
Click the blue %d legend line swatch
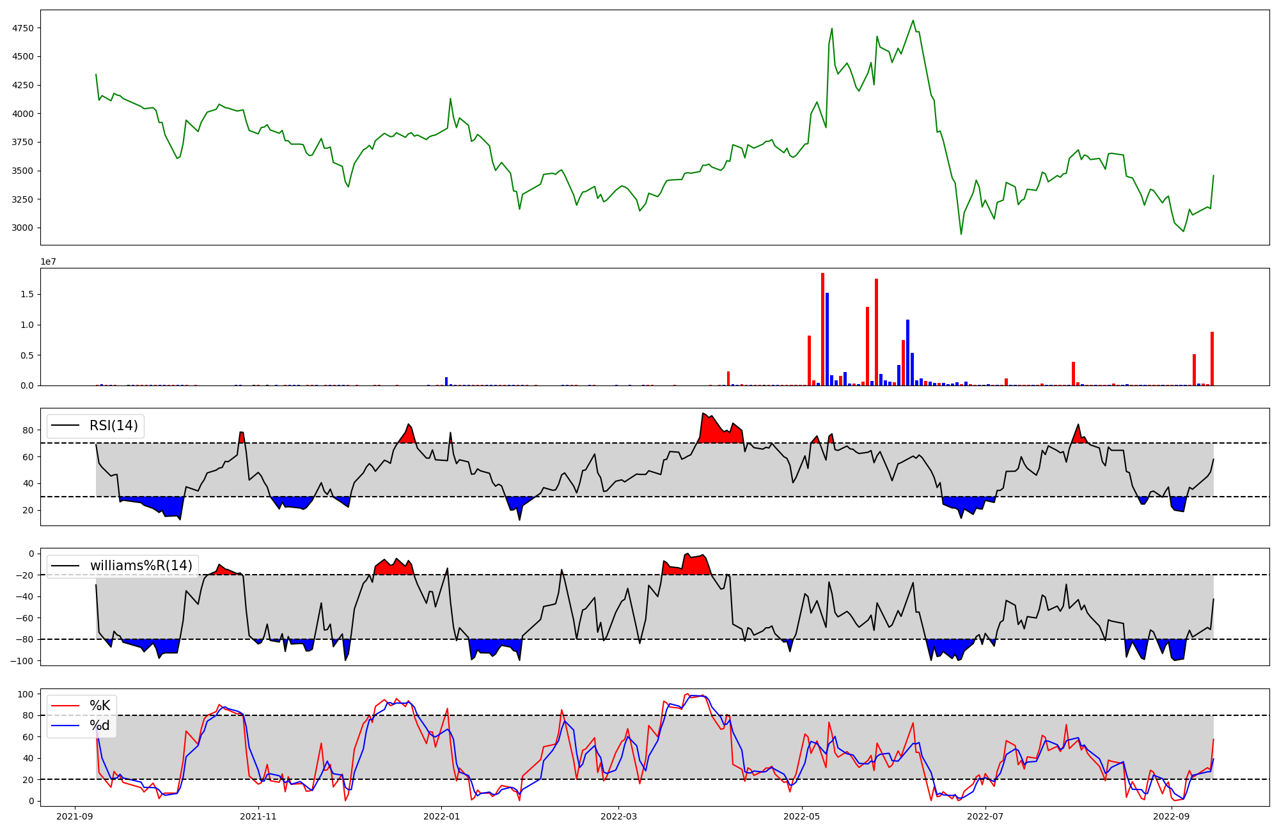coord(65,726)
